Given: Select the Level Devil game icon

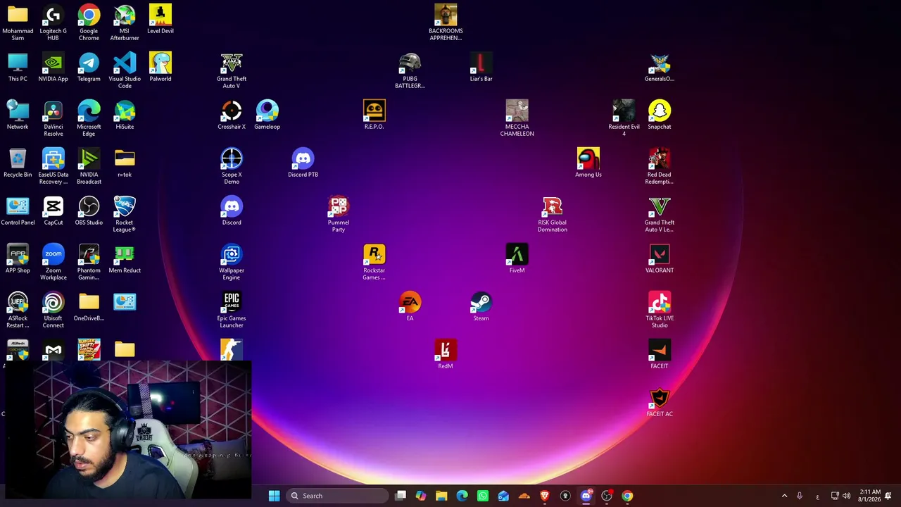Looking at the screenshot, I should point(160,19).
